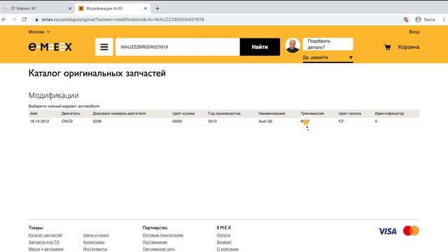This screenshot has width=448, height=252.
Task: Click the Год производства column header
Action: coord(224,113)
